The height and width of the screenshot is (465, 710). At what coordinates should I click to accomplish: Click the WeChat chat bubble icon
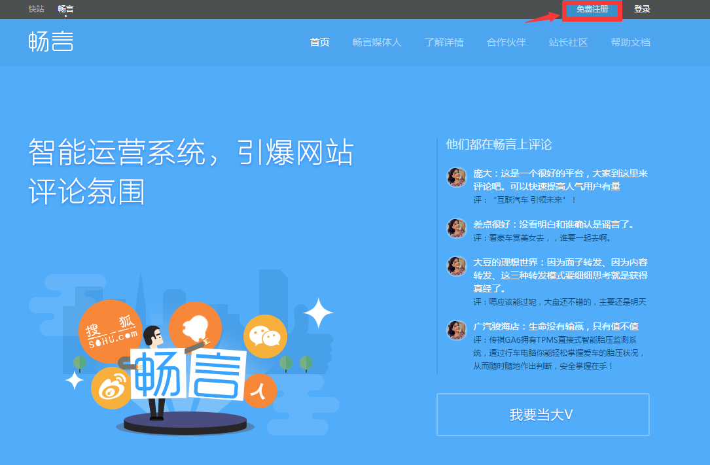click(x=265, y=336)
